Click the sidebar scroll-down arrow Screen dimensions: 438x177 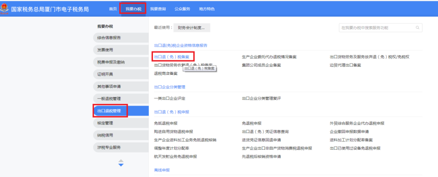click(x=121, y=165)
